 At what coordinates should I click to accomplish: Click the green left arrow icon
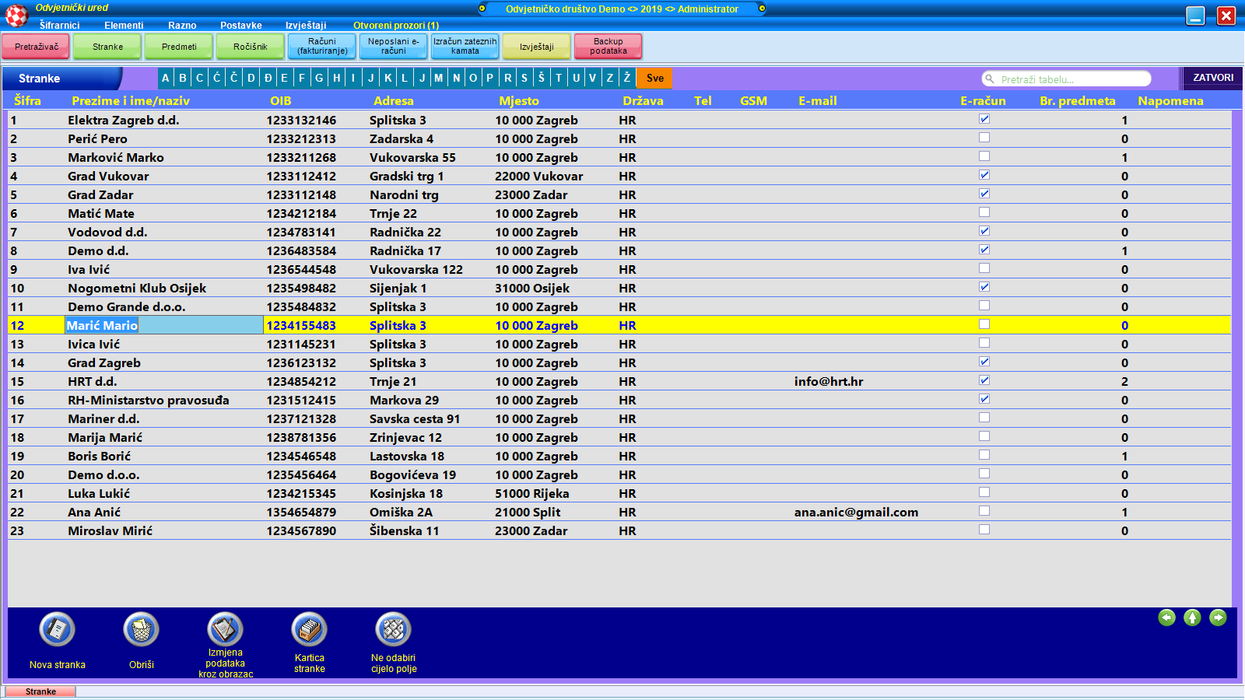point(1166,618)
